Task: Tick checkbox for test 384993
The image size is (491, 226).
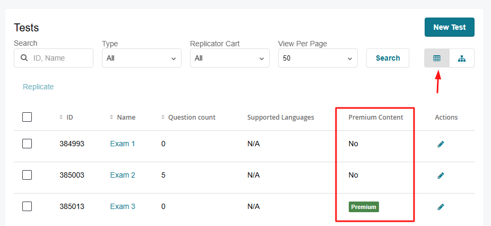Action: 27,144
